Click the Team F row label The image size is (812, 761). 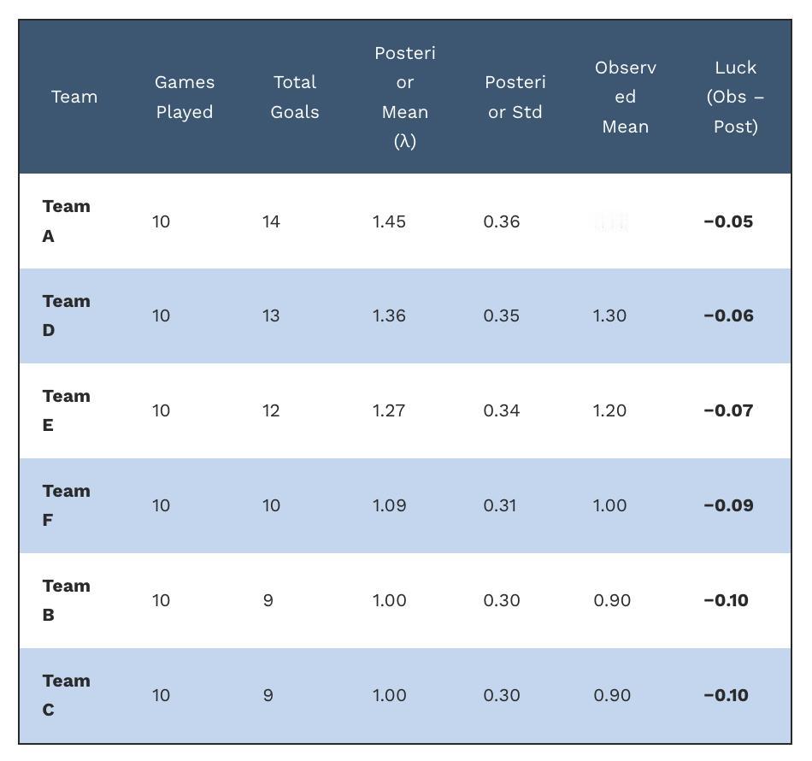(x=67, y=505)
